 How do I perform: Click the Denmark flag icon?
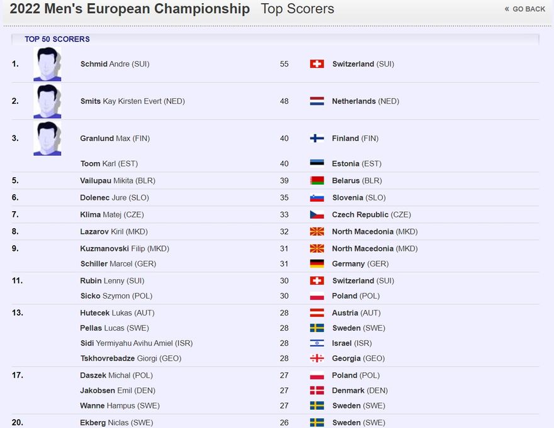(317, 390)
